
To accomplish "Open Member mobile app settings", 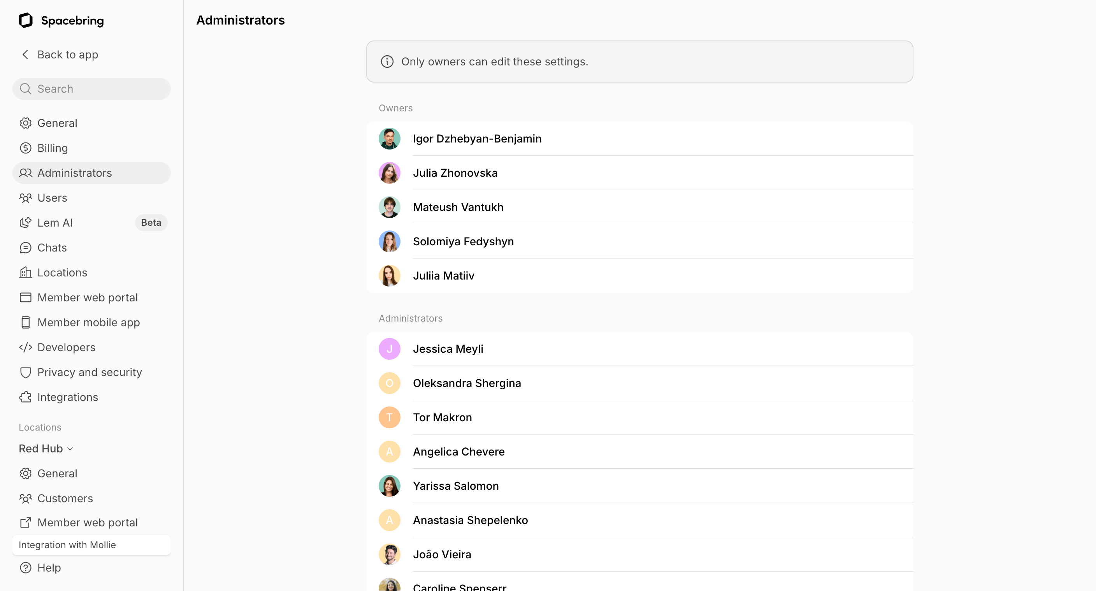I will coord(91,322).
